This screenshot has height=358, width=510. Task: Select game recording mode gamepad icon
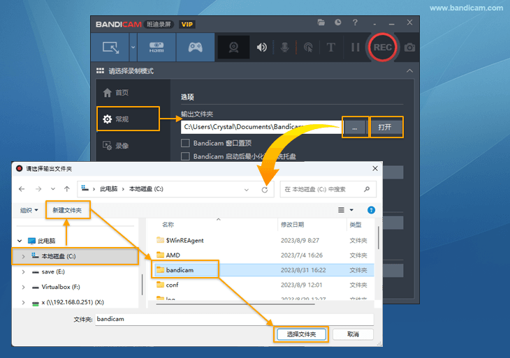point(195,47)
